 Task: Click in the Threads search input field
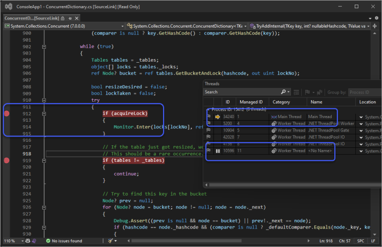[241, 92]
